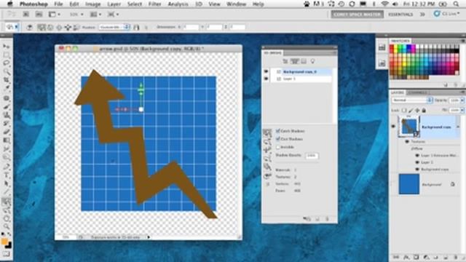Click the 3D drag (pan) icon in options bar
466x262 pixels.
[x=59, y=28]
